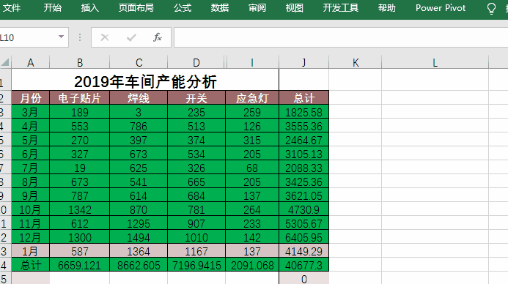Image resolution: width=508 pixels, height=284 pixels.
Task: Open the Power Pivot tab
Action: pos(441,8)
